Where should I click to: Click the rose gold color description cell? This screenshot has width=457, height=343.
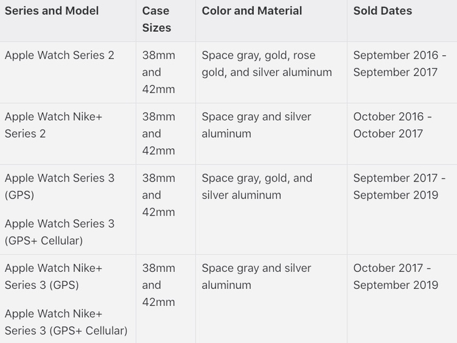[x=267, y=63]
